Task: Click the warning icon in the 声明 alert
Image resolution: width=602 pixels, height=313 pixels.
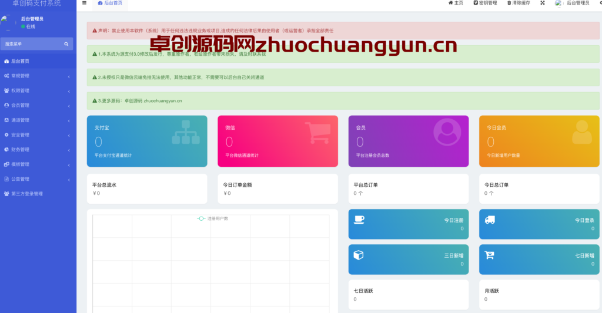Action: coord(95,31)
